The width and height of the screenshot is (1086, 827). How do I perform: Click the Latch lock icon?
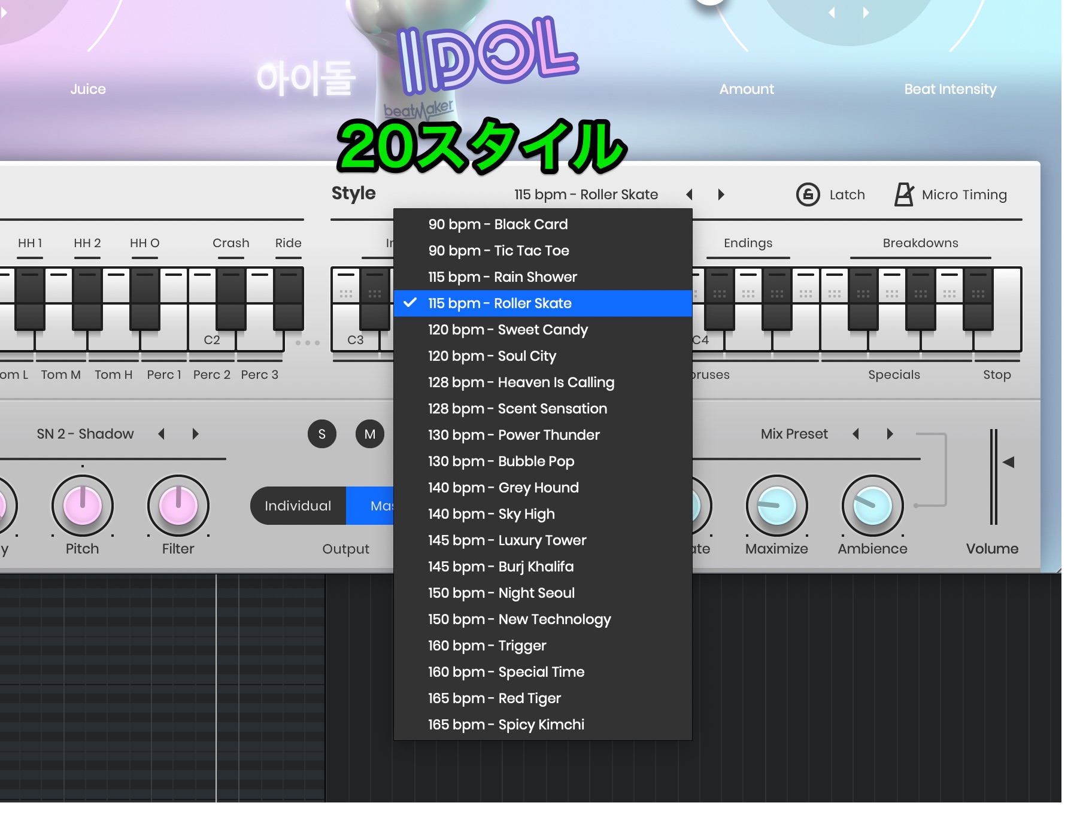coord(809,194)
